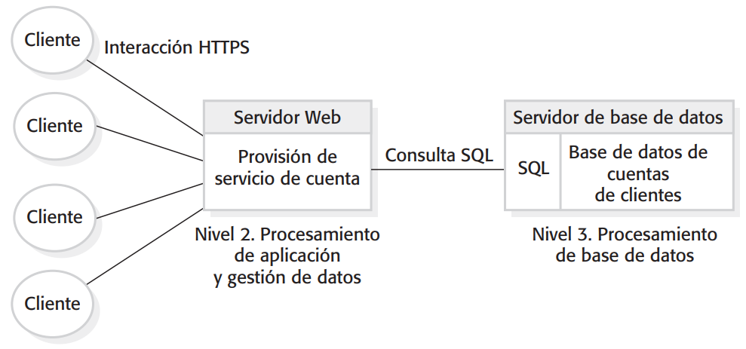Select the line connecting web and database servers
The height and width of the screenshot is (349, 746).
point(437,170)
